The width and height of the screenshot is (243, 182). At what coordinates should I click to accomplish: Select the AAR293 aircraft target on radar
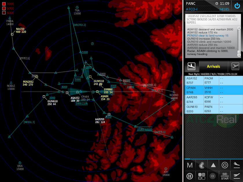point(109,114)
